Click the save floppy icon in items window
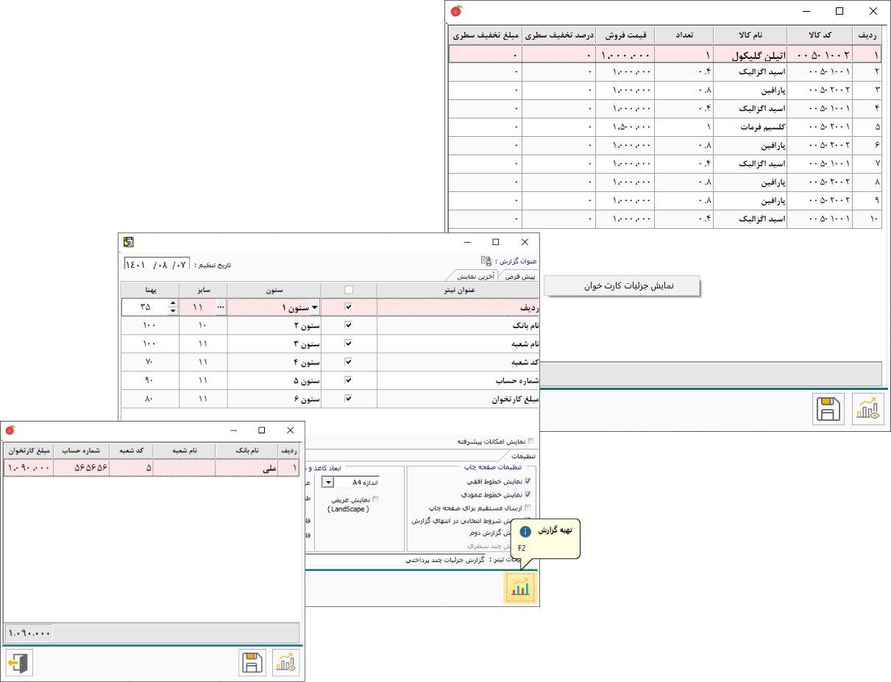This screenshot has width=891, height=682. (829, 409)
